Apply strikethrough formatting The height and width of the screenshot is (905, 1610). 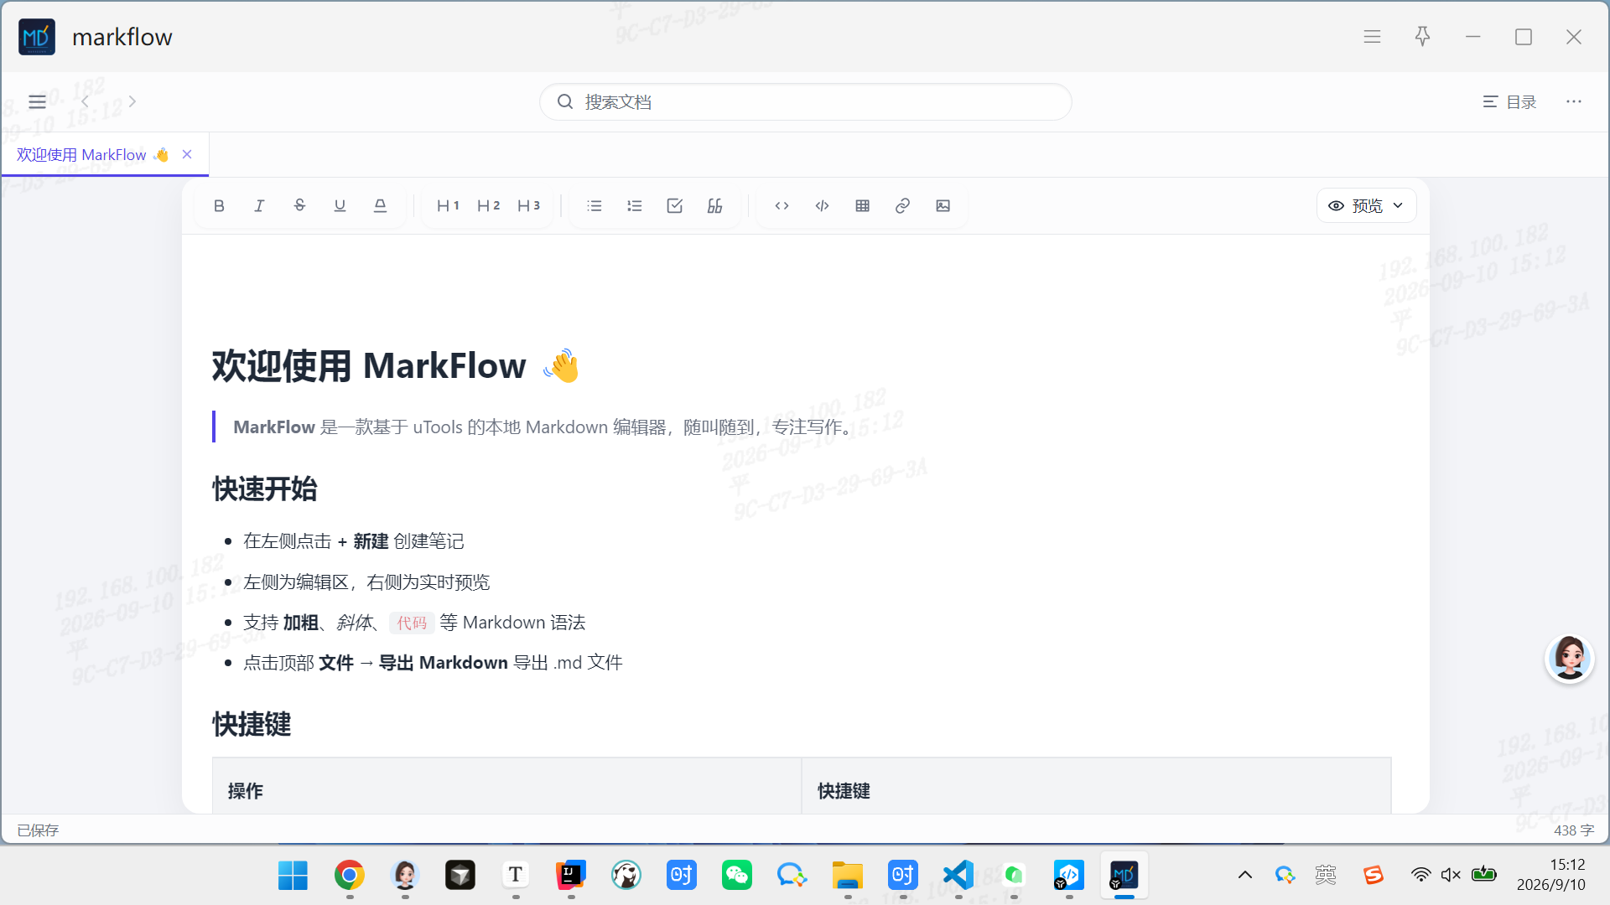click(x=299, y=206)
